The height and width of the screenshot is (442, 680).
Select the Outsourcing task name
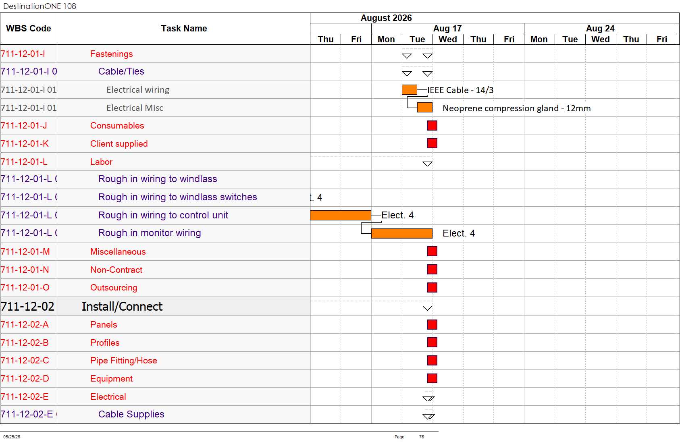pos(114,288)
